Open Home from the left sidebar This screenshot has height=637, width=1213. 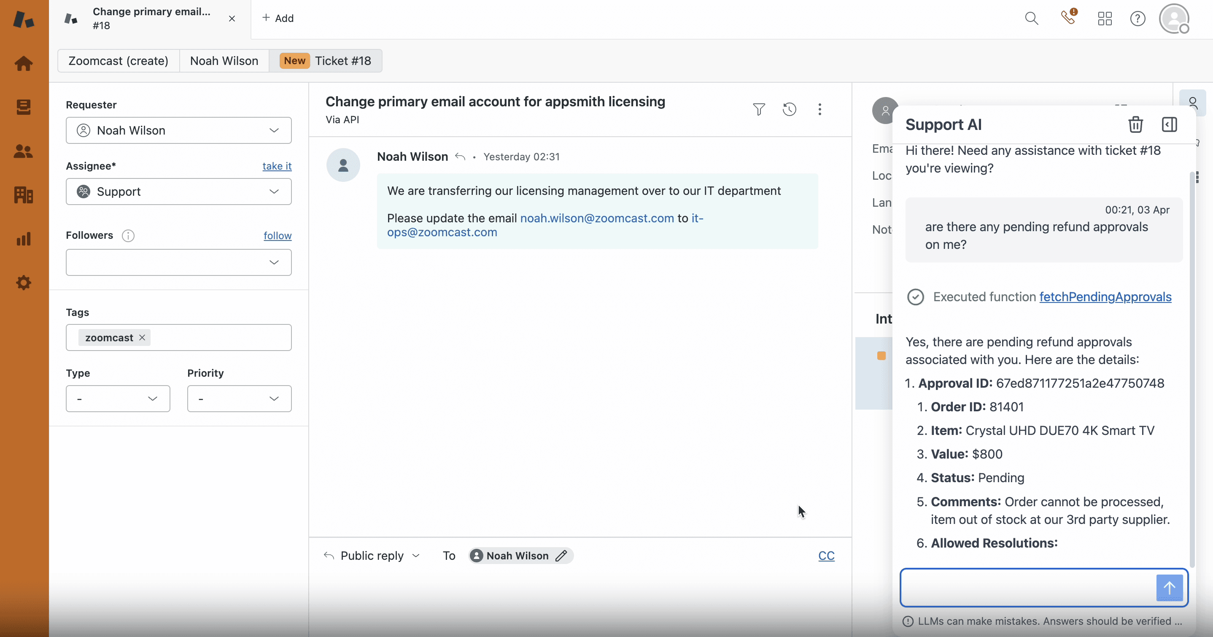24,63
